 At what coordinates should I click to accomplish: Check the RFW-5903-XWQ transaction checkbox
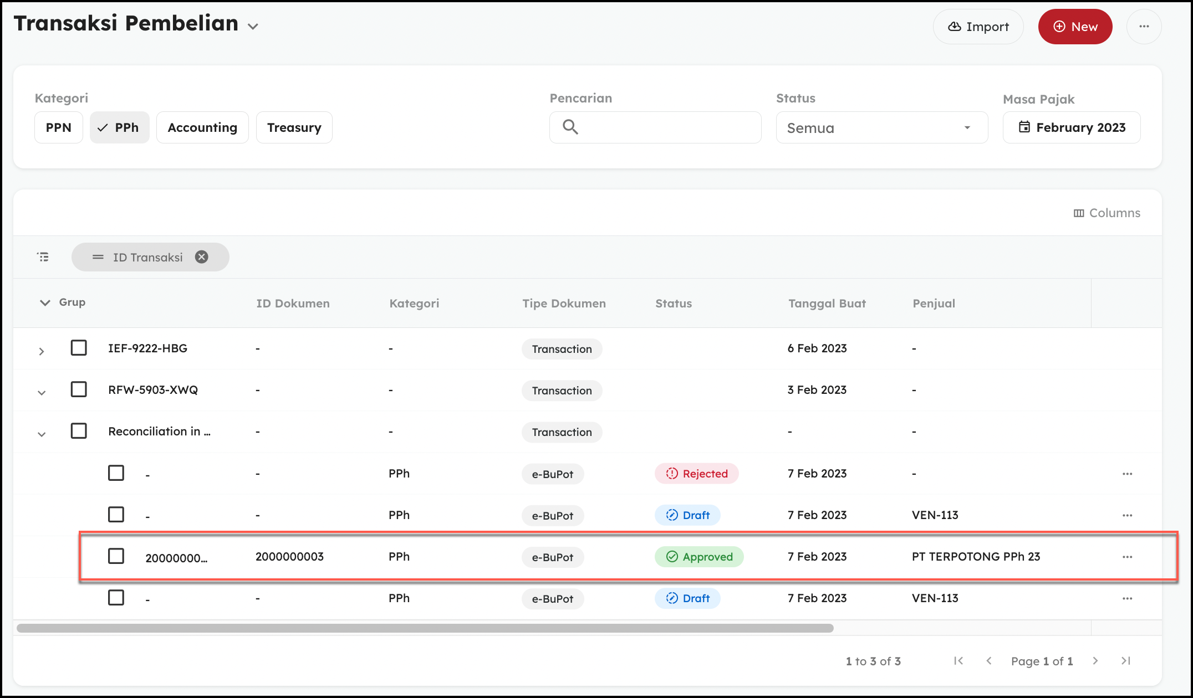tap(79, 389)
